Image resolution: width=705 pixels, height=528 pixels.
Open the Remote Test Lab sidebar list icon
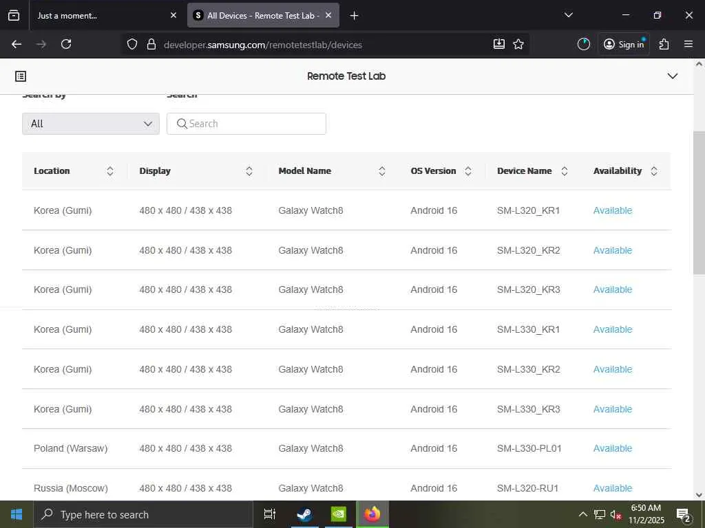tap(21, 76)
